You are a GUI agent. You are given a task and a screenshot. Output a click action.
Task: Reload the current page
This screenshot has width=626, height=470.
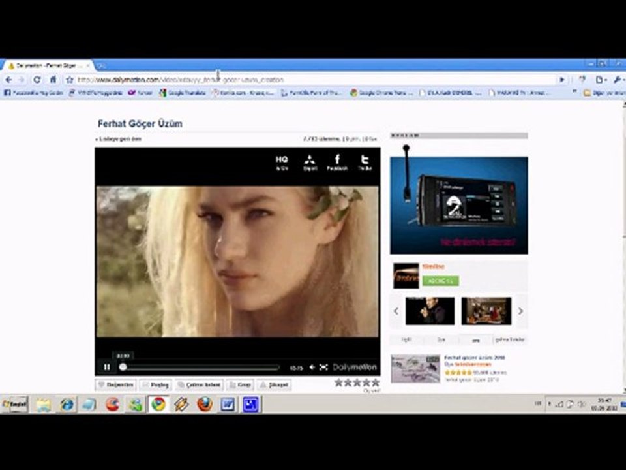pyautogui.click(x=37, y=80)
